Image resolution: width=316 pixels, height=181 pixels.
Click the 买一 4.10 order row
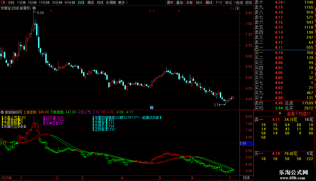tap(284, 53)
